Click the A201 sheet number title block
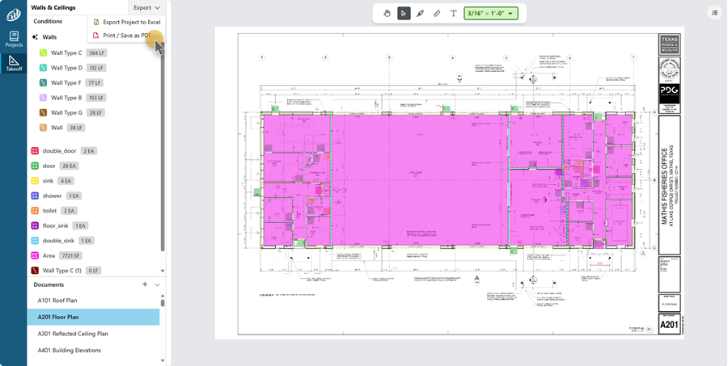The width and height of the screenshot is (728, 366). coord(669,324)
